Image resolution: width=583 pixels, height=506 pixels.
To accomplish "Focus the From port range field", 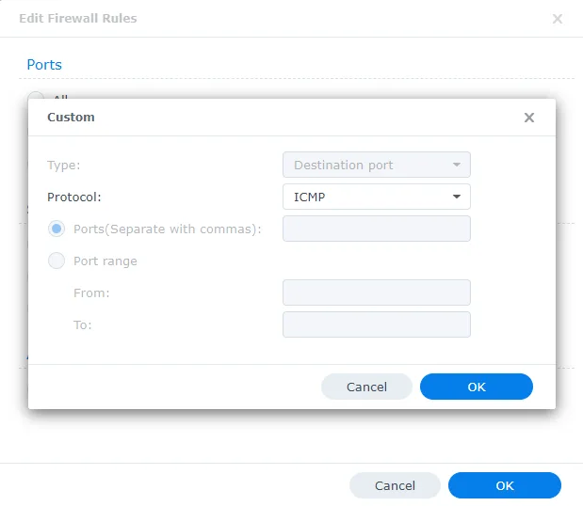I will pyautogui.click(x=377, y=293).
